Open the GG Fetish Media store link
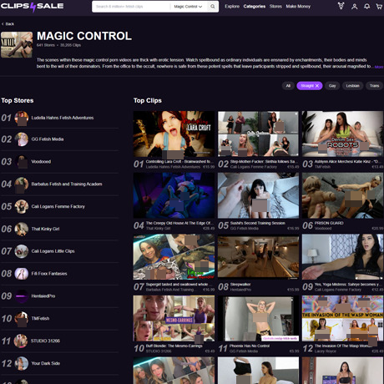Image resolution: width=384 pixels, height=384 pixels. [x=48, y=139]
